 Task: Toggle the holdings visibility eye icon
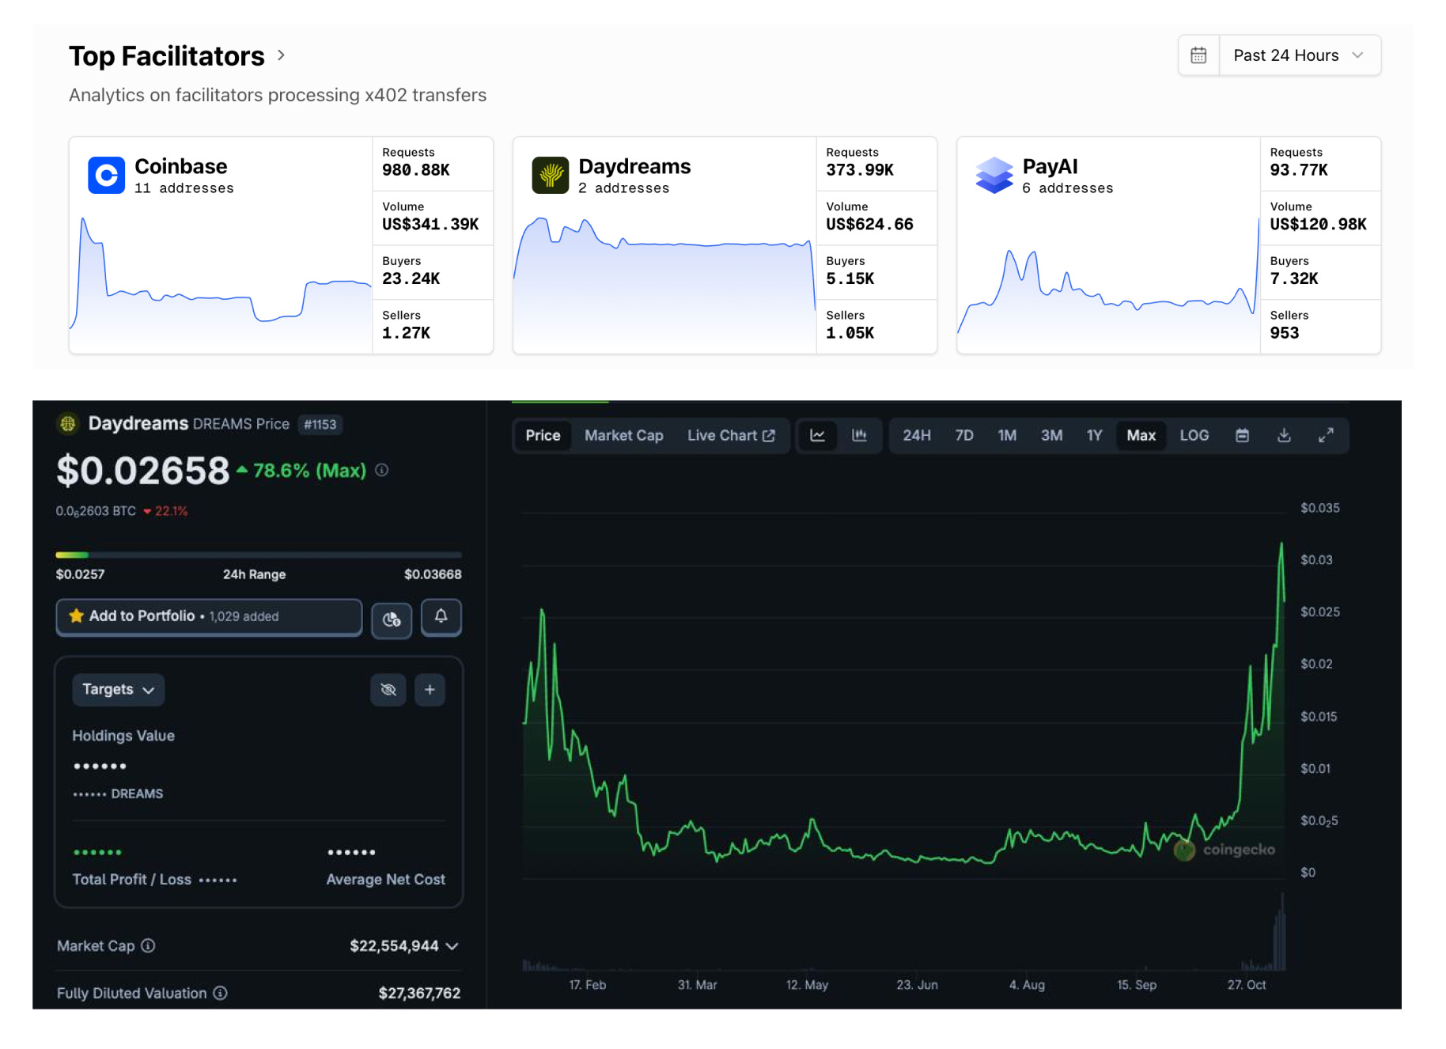(x=388, y=689)
